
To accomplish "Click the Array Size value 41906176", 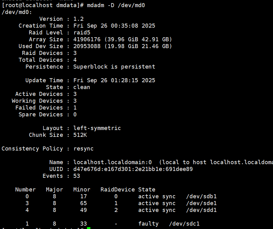I will [87, 39].
